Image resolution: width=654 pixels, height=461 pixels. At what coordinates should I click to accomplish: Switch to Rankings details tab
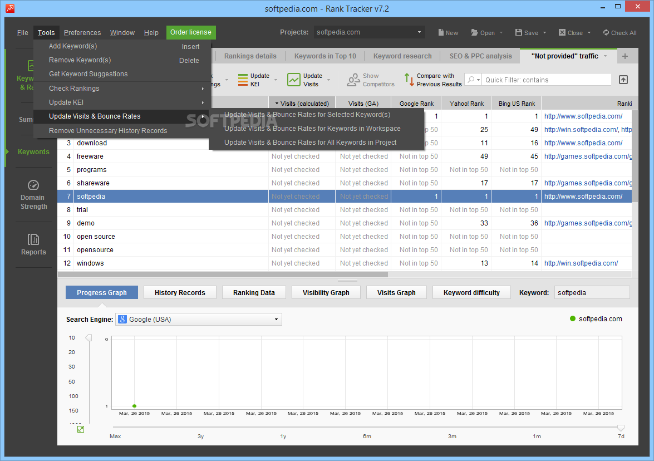(250, 56)
